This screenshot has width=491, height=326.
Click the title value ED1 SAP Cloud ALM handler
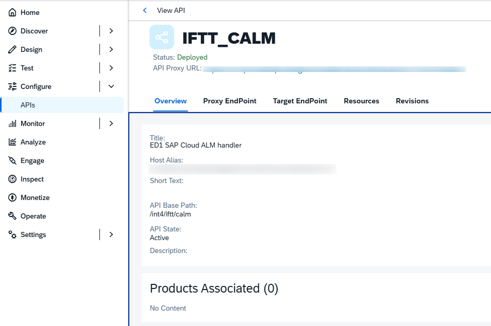tap(196, 146)
